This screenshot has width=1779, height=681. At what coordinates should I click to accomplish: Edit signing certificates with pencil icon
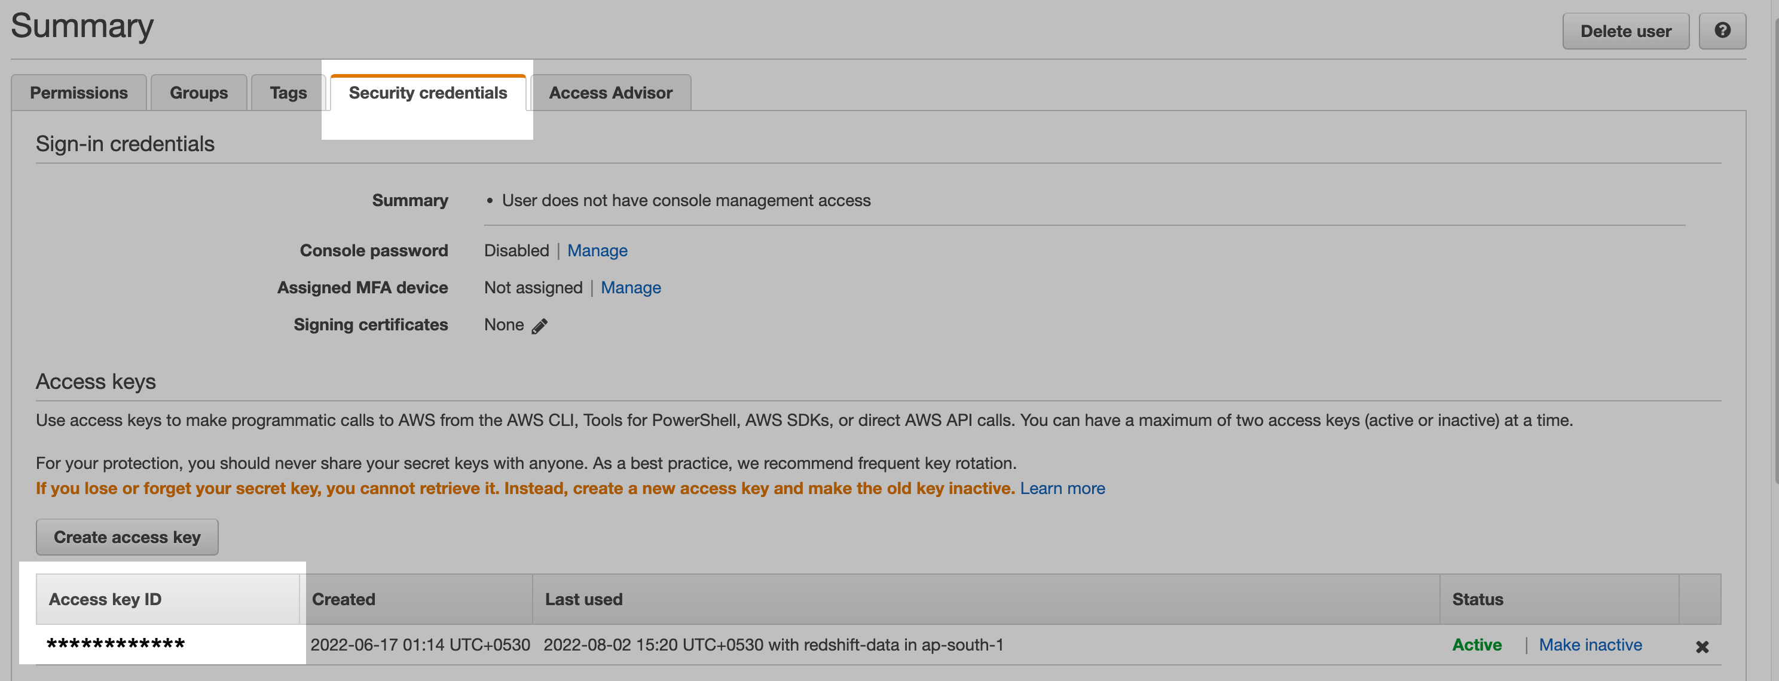pos(539,326)
